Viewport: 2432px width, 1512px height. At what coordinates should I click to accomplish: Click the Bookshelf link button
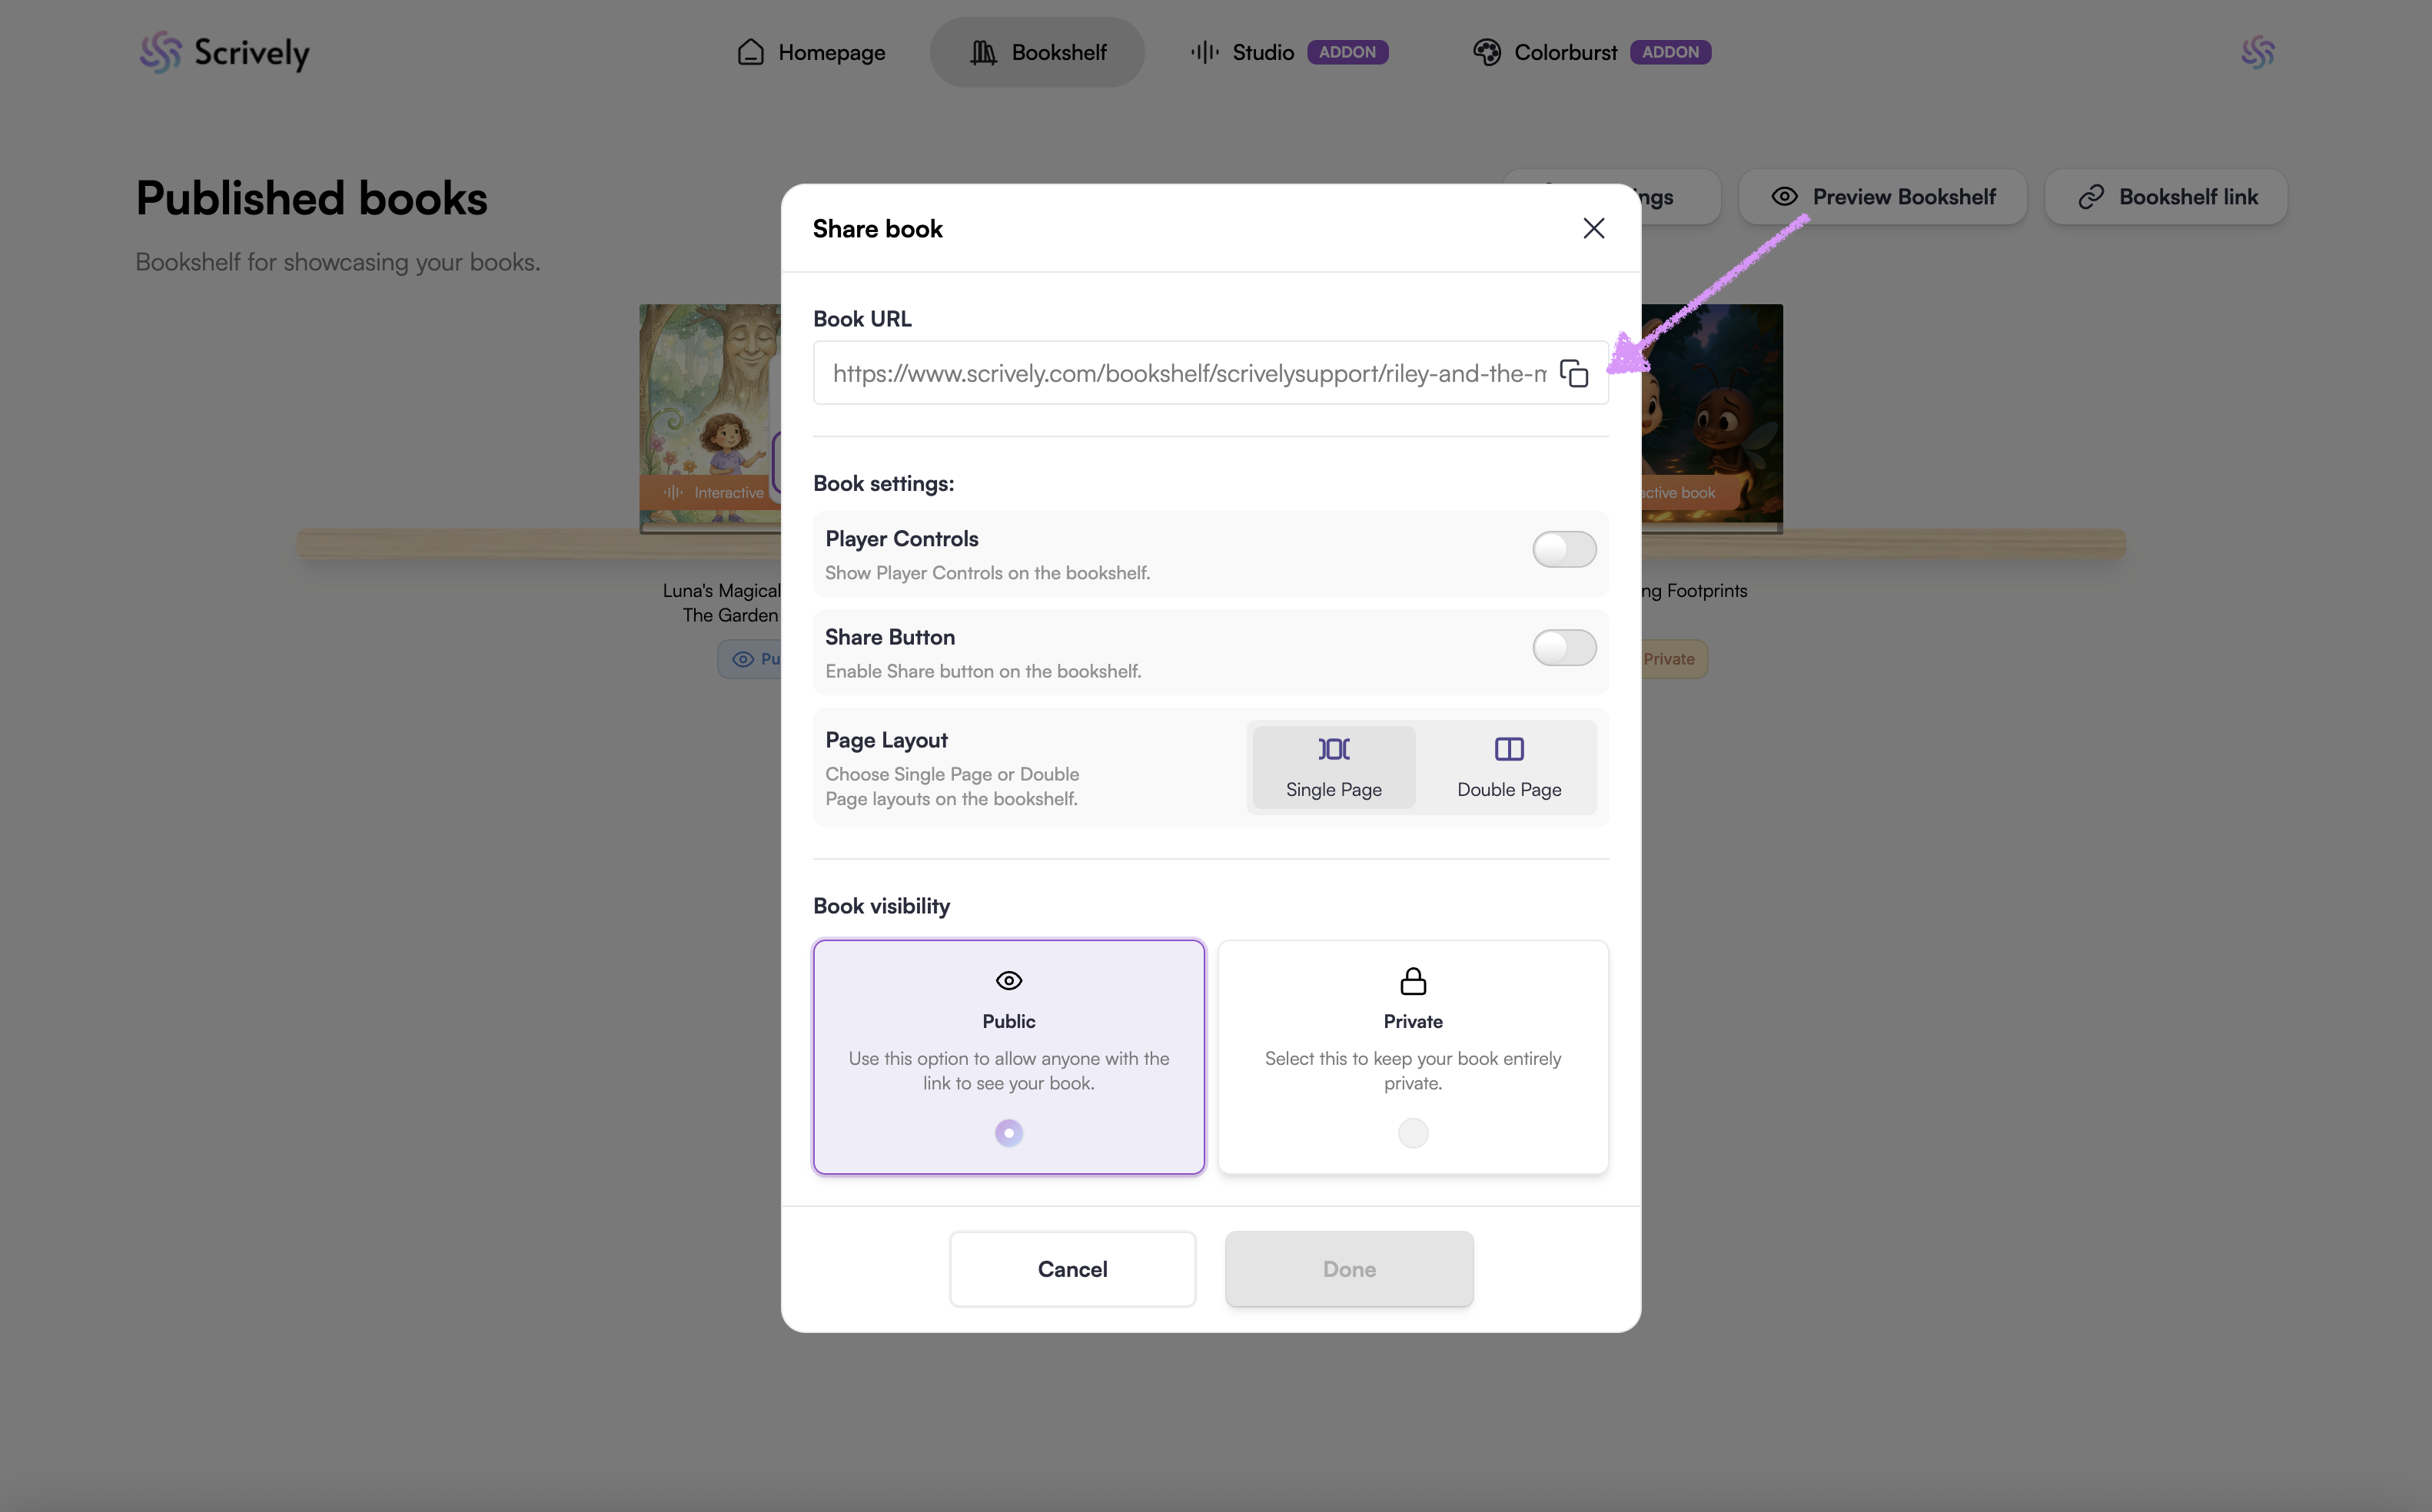click(x=2166, y=197)
